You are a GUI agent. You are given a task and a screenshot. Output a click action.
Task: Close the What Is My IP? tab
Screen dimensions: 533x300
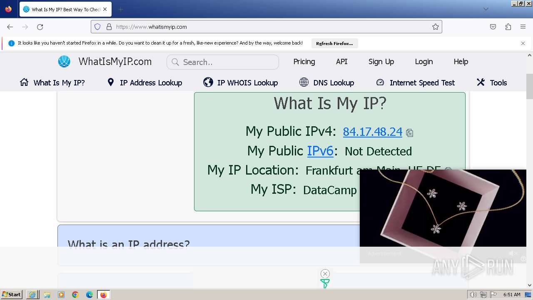[105, 9]
